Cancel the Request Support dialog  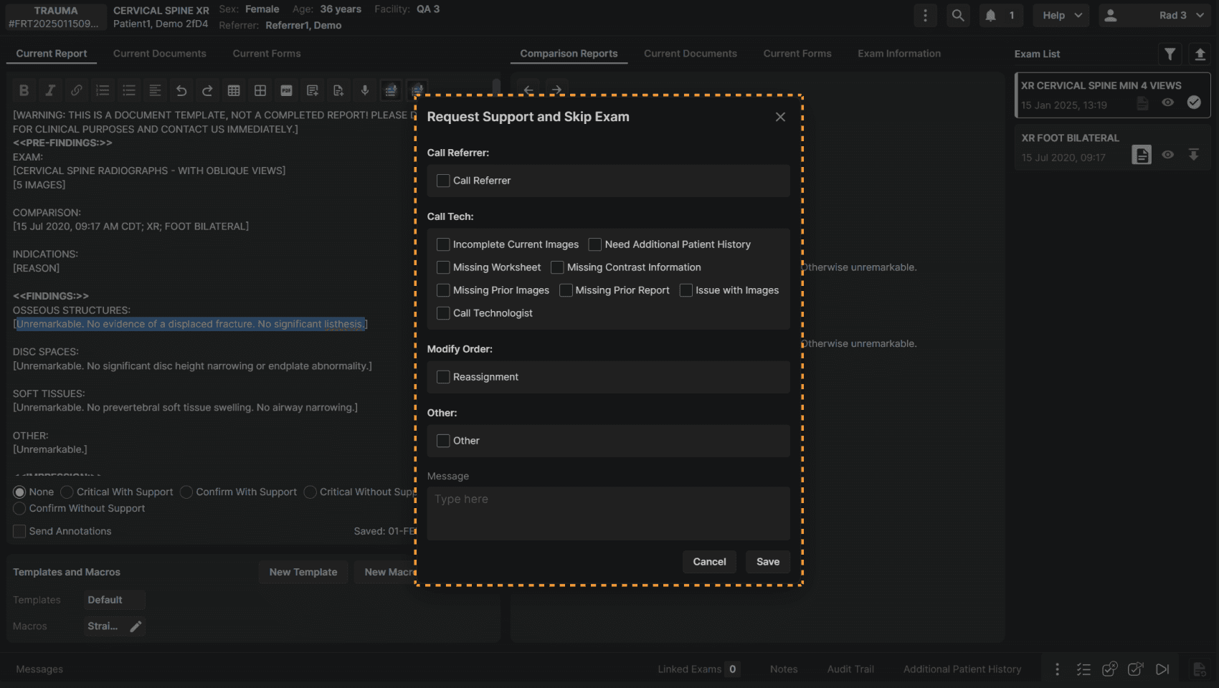tap(708, 562)
